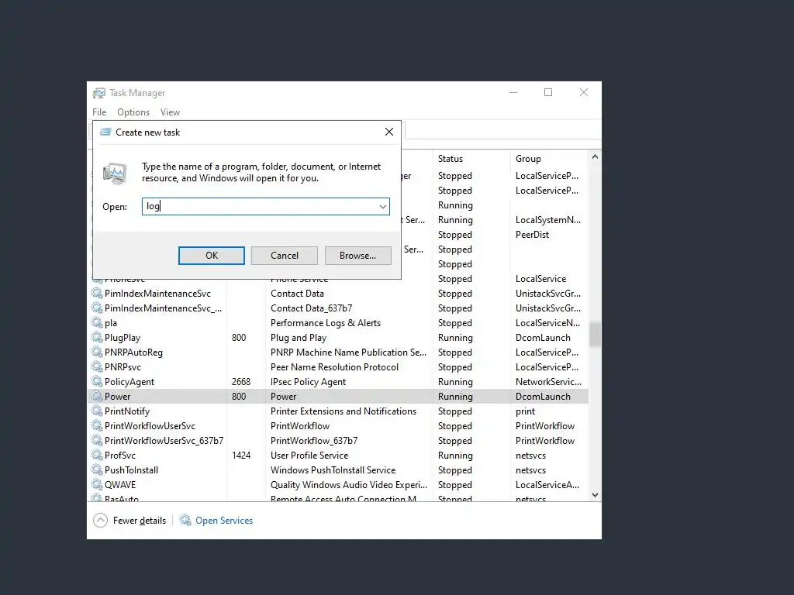The width and height of the screenshot is (794, 595).
Task: Expand the Open field dropdown arrow
Action: coord(383,206)
